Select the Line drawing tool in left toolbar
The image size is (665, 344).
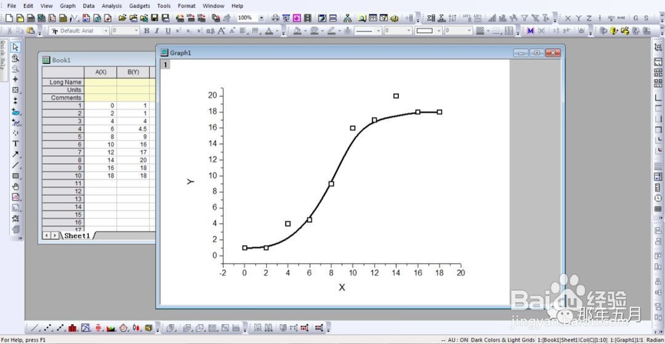pyautogui.click(x=16, y=165)
